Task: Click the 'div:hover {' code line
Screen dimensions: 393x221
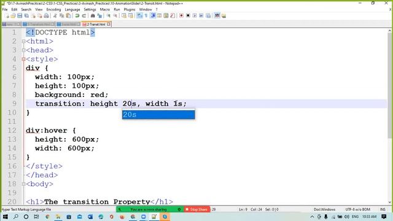Action: point(50,130)
